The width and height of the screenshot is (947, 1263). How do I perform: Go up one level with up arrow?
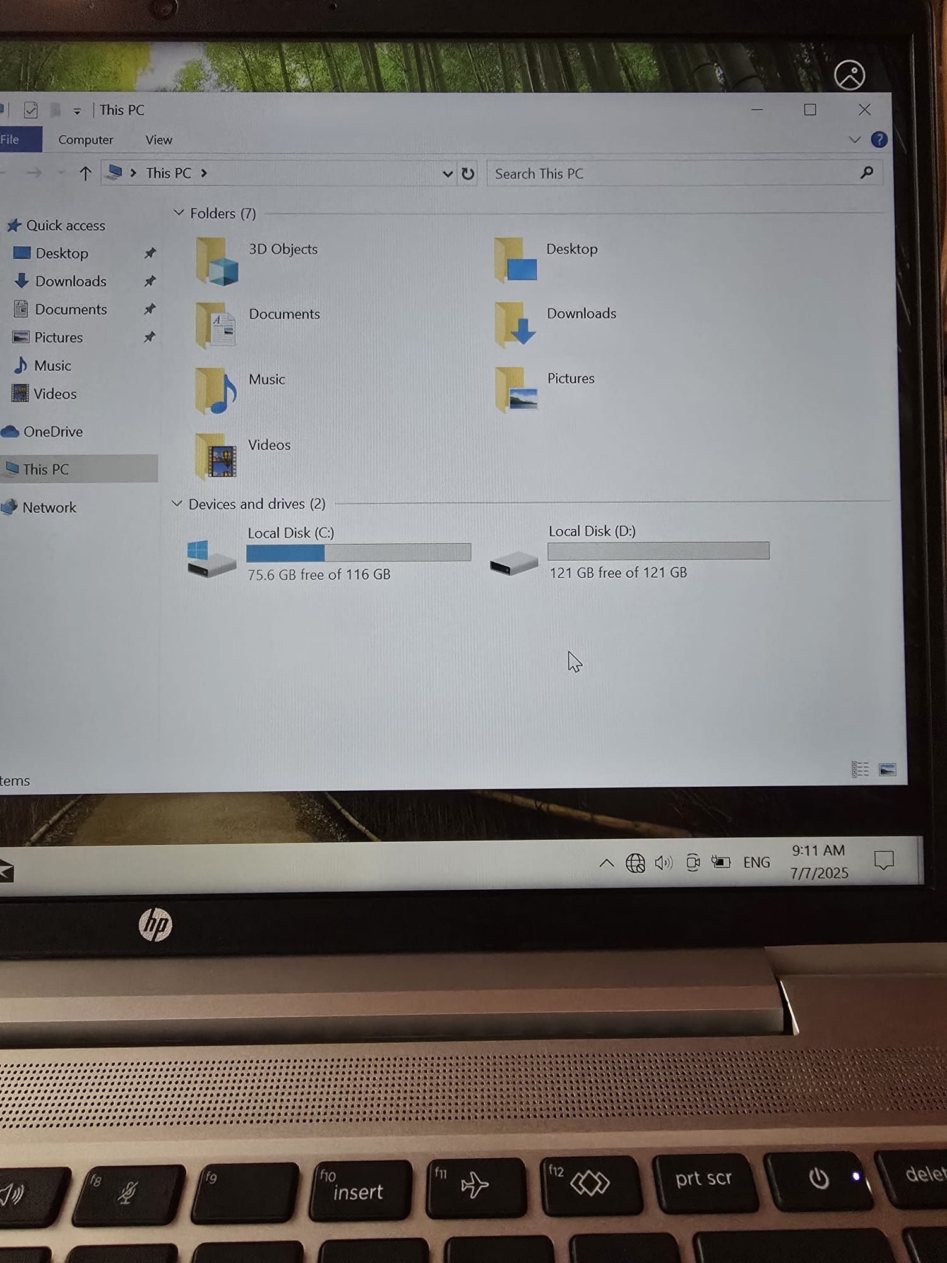(85, 173)
